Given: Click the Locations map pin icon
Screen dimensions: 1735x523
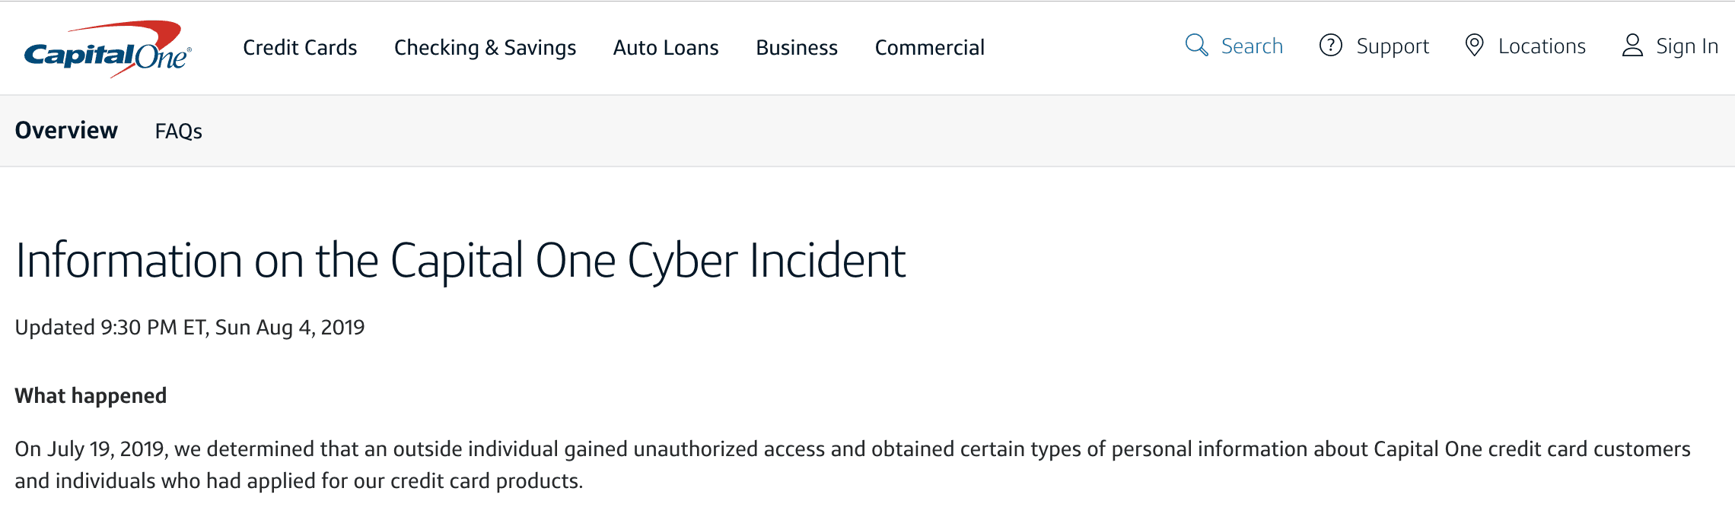Looking at the screenshot, I should point(1474,45).
